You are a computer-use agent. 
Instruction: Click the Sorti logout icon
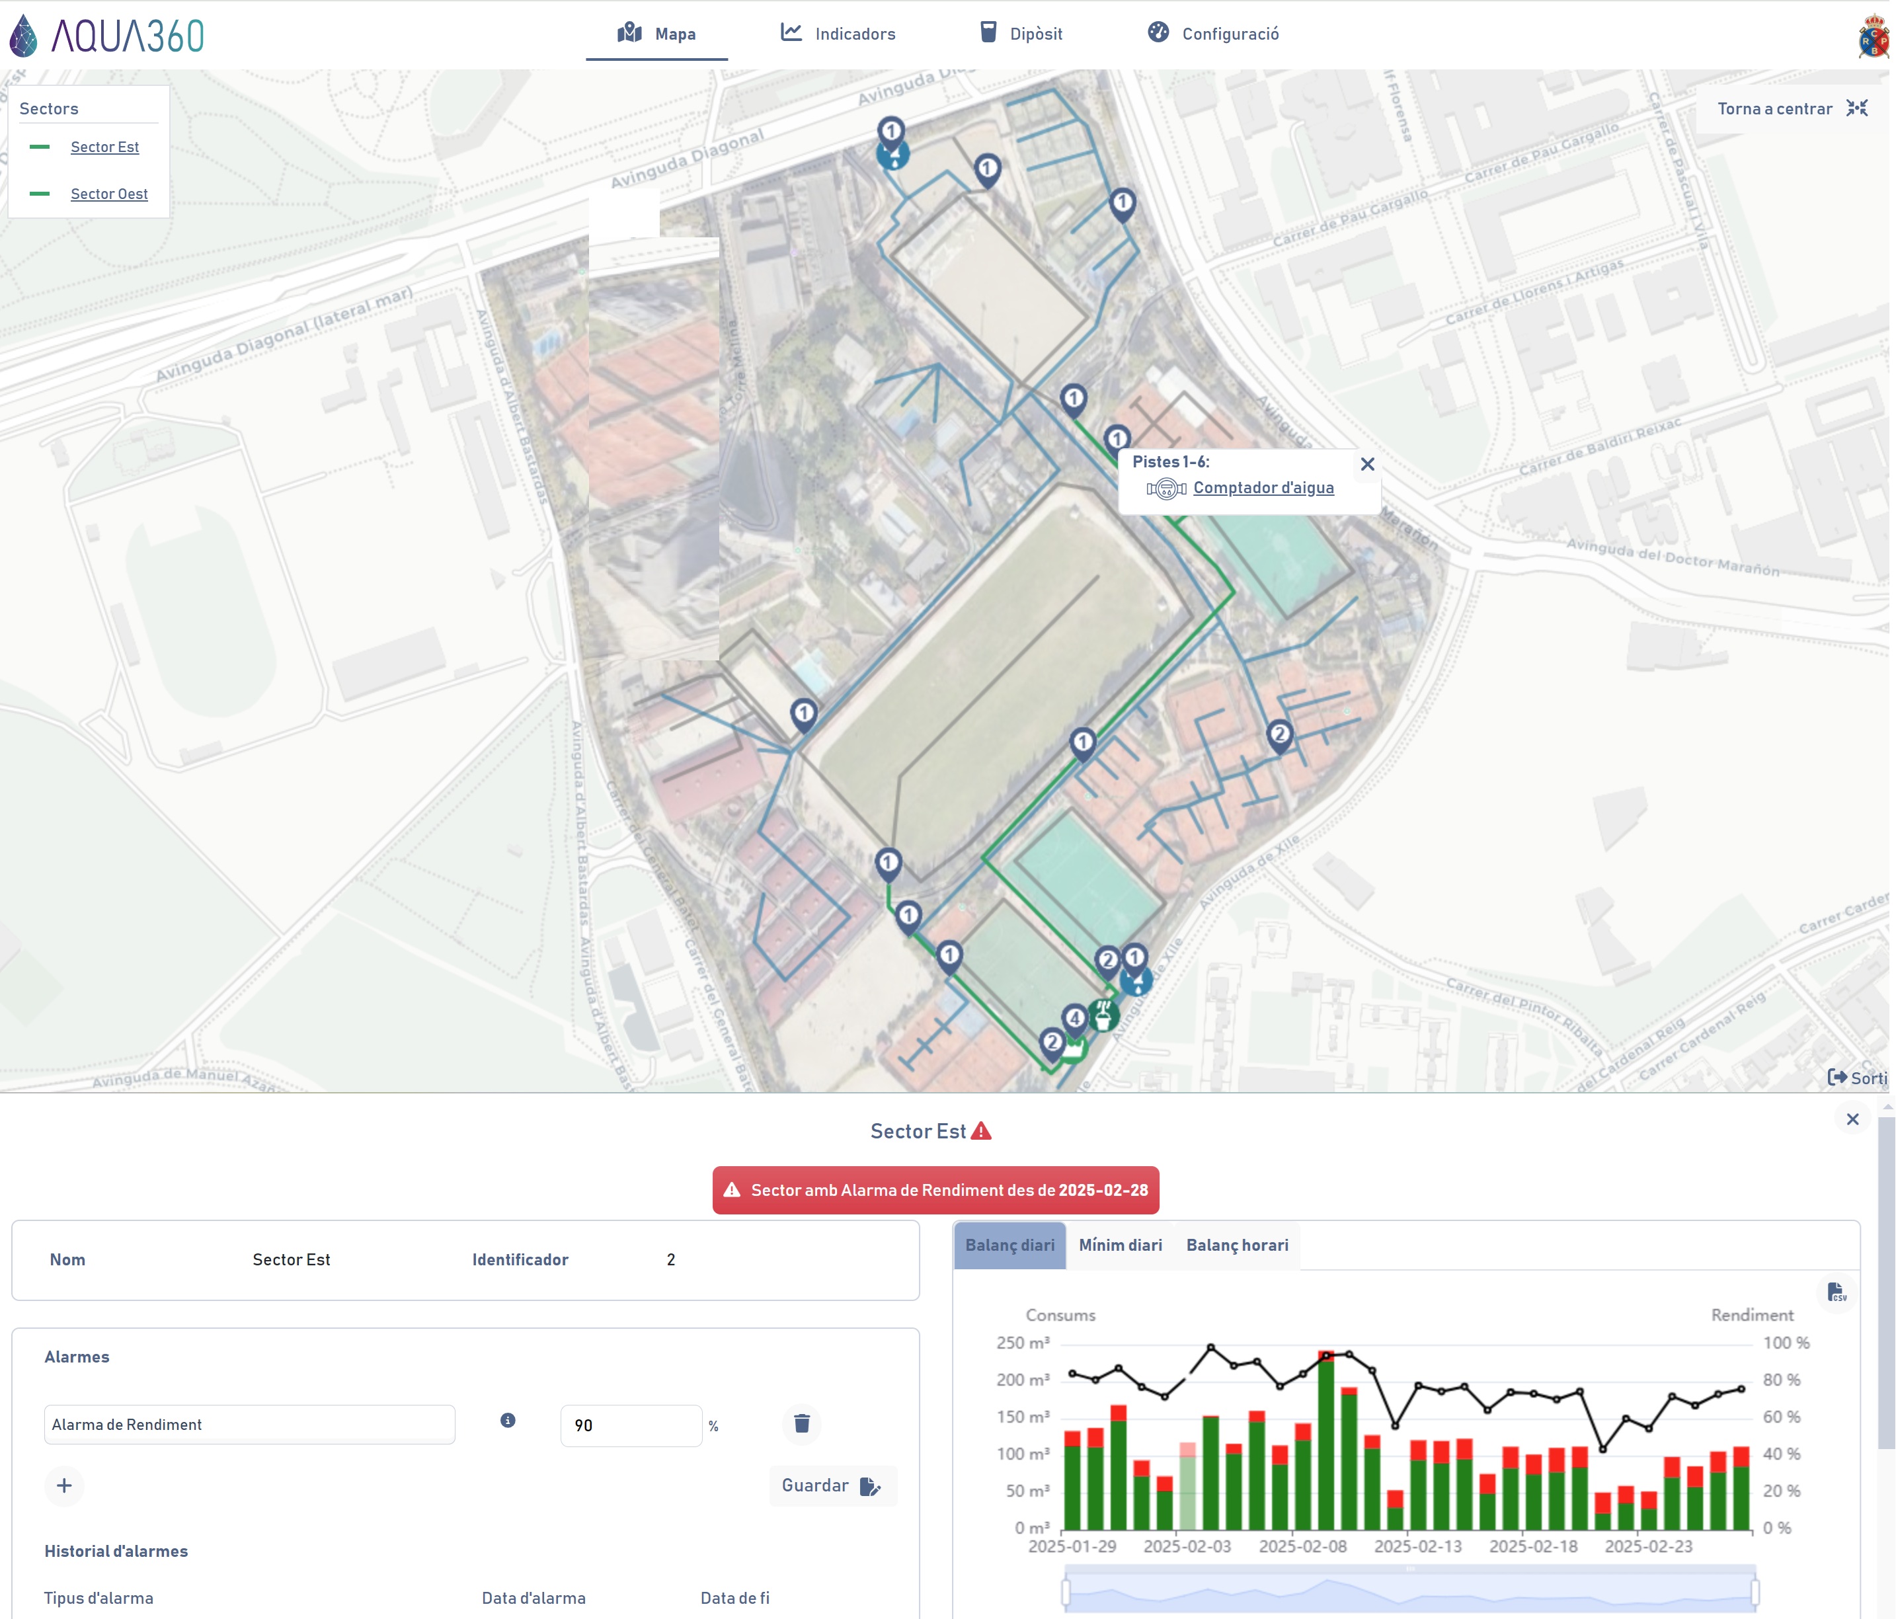(x=1837, y=1077)
